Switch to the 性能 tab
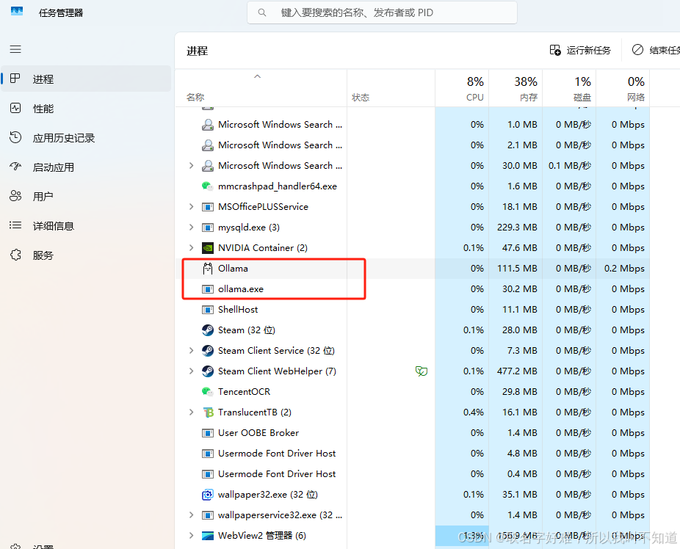 click(86, 109)
